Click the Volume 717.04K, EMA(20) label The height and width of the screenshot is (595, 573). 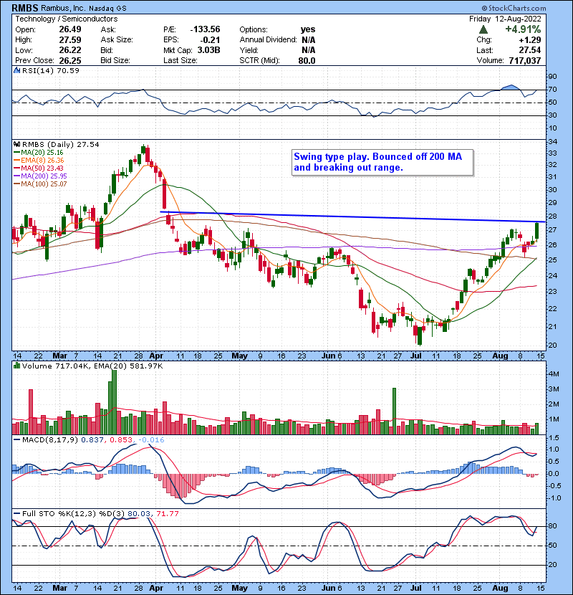[92, 366]
